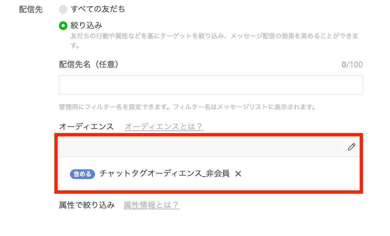Click the 属性で絞り込み section label
This screenshot has width=390, height=236.
pos(87,205)
